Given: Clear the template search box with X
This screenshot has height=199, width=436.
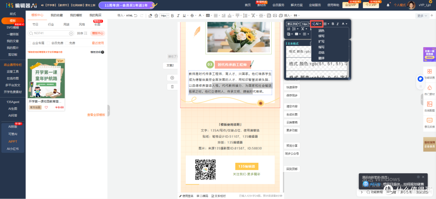Looking at the screenshot, I should [x=71, y=33].
